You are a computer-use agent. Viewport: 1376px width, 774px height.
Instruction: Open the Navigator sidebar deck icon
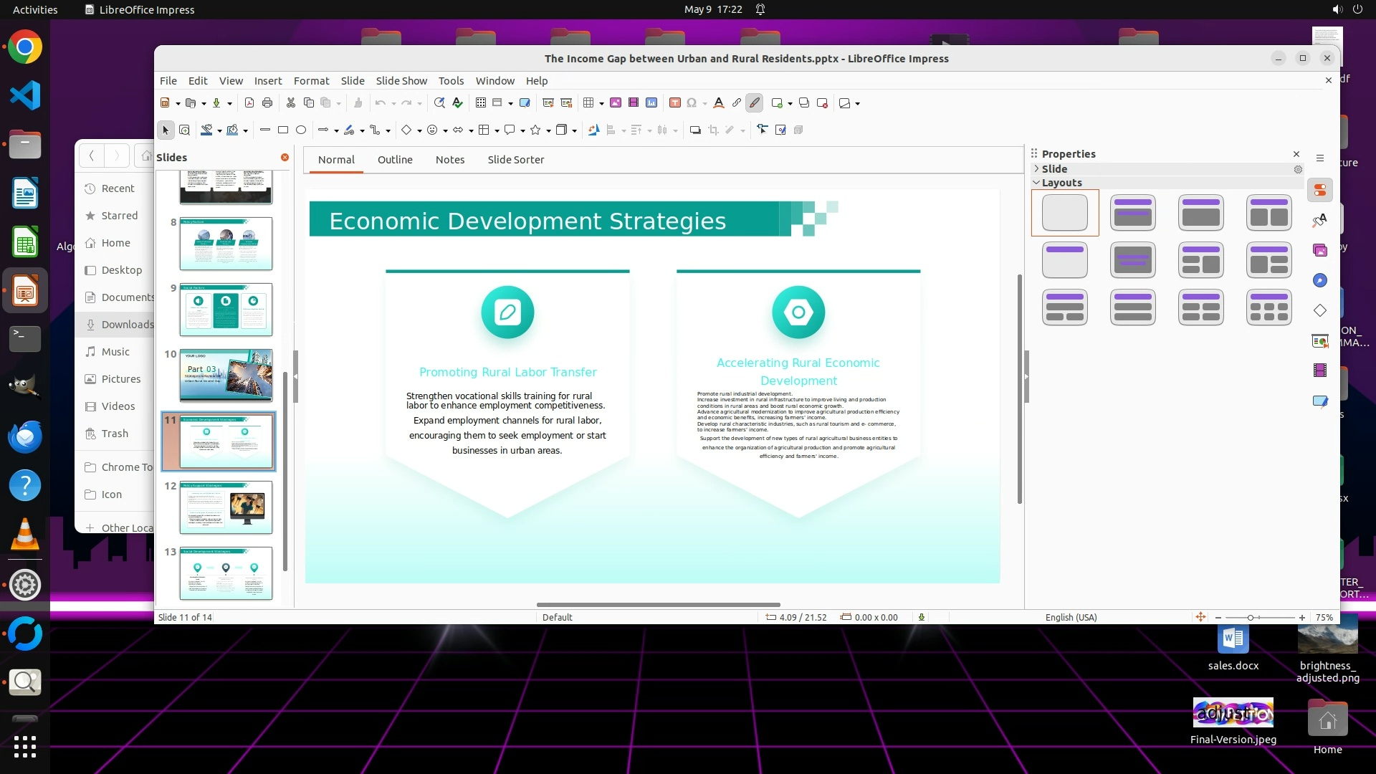coord(1320,280)
